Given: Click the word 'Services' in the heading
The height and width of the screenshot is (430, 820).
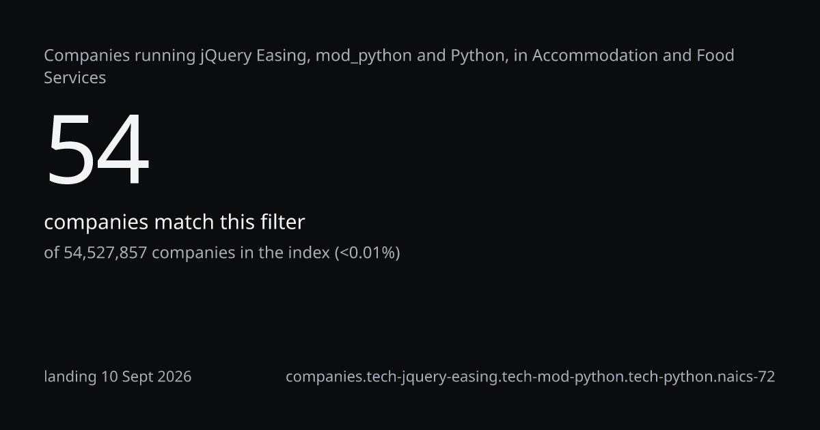Looking at the screenshot, I should click(x=75, y=78).
